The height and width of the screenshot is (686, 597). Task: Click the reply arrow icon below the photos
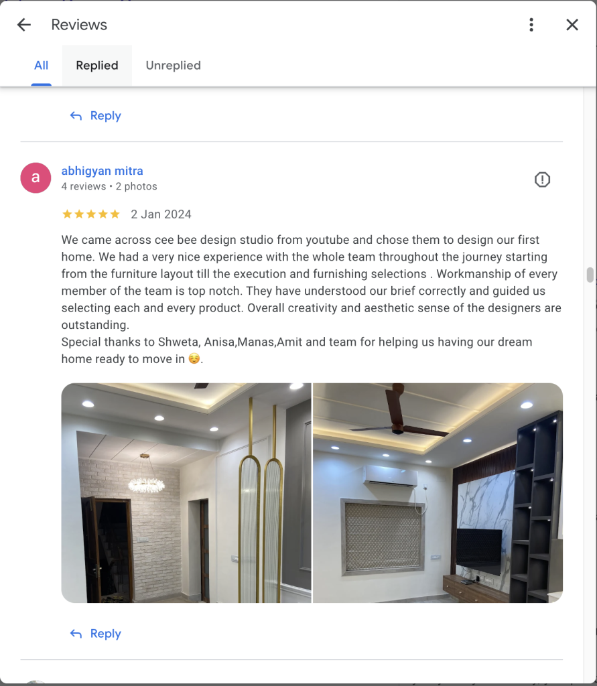coord(76,634)
